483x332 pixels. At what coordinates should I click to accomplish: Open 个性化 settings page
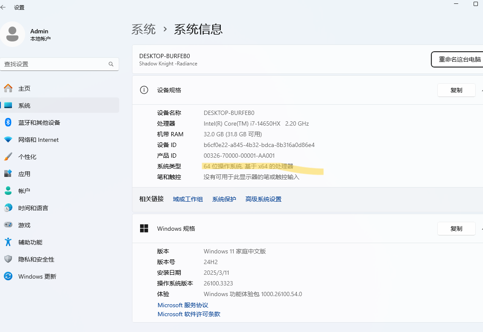[60, 156]
